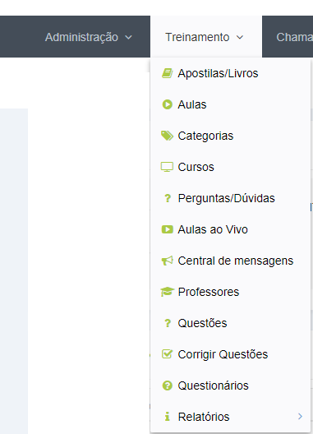Click the video play icon beside Aulas ao Vivo
Viewport: 313px width, 434px height.
click(x=167, y=229)
